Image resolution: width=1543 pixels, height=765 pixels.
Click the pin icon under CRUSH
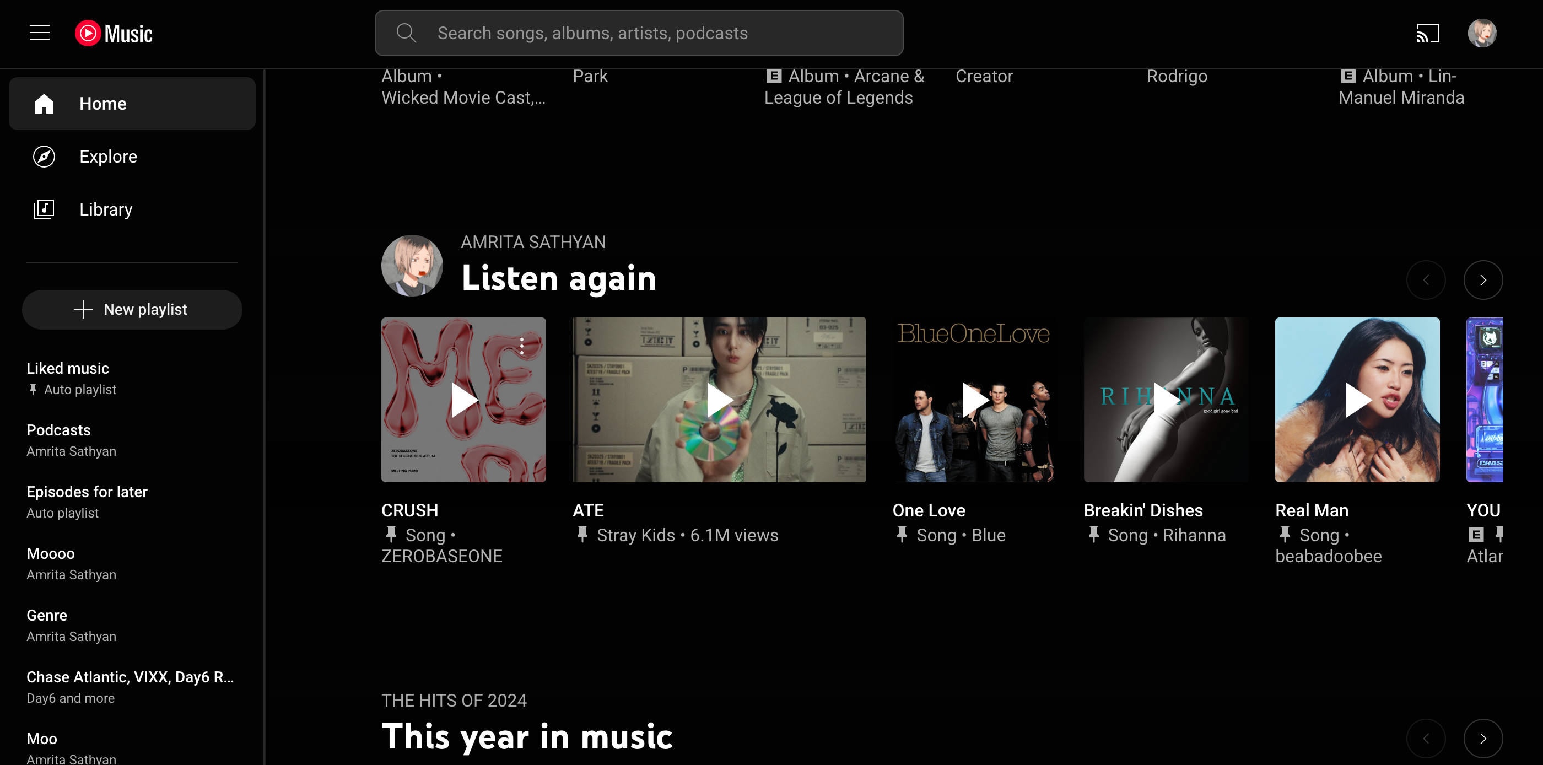click(391, 535)
